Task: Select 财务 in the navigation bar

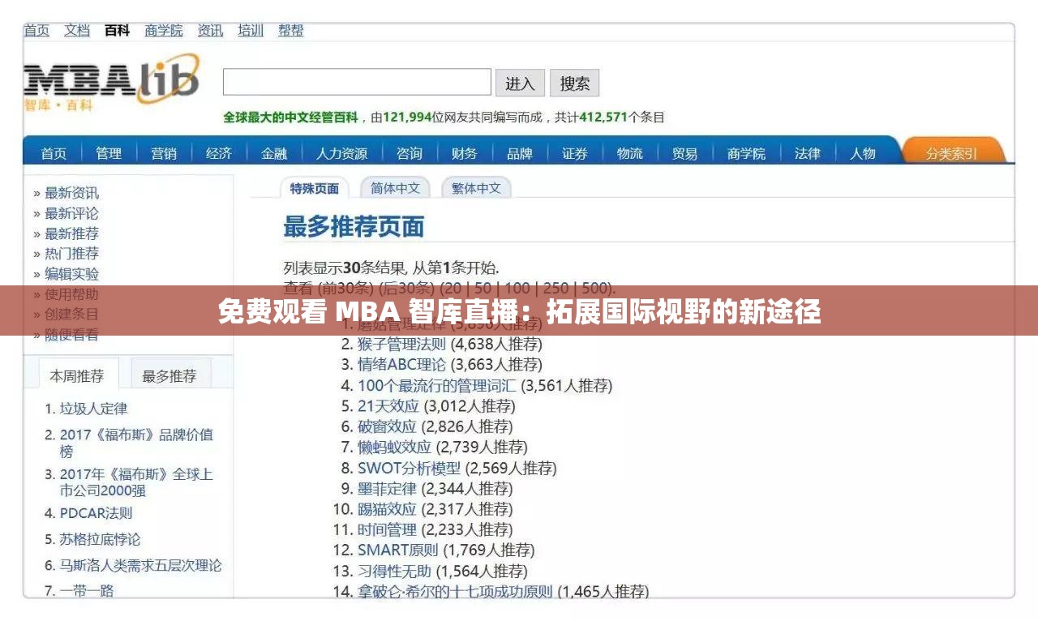Action: pos(464,152)
